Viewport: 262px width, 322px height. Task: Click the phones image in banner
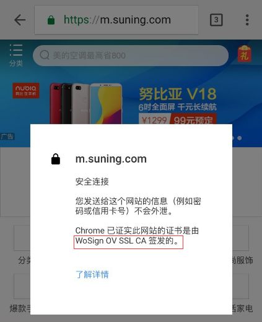tap(86, 103)
